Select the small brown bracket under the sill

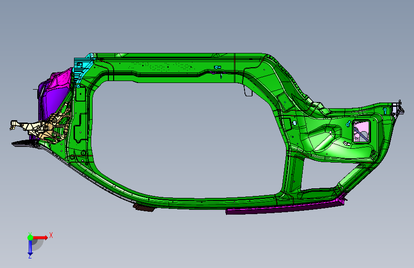point(144,207)
